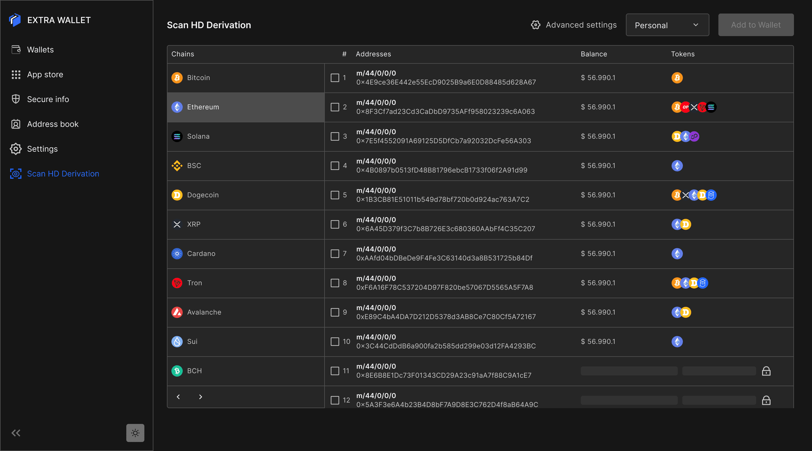Select checkbox for address row 5
812x451 pixels.
pos(335,195)
